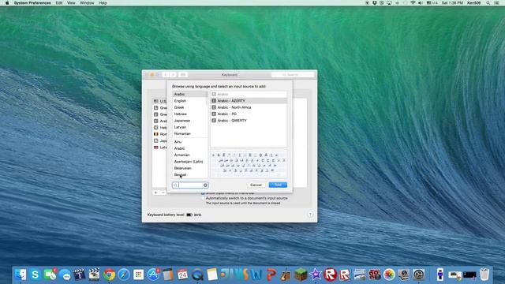Viewport: 505px width, 284px height.
Task: Launch Skype from the Dock
Action: [x=35, y=275]
